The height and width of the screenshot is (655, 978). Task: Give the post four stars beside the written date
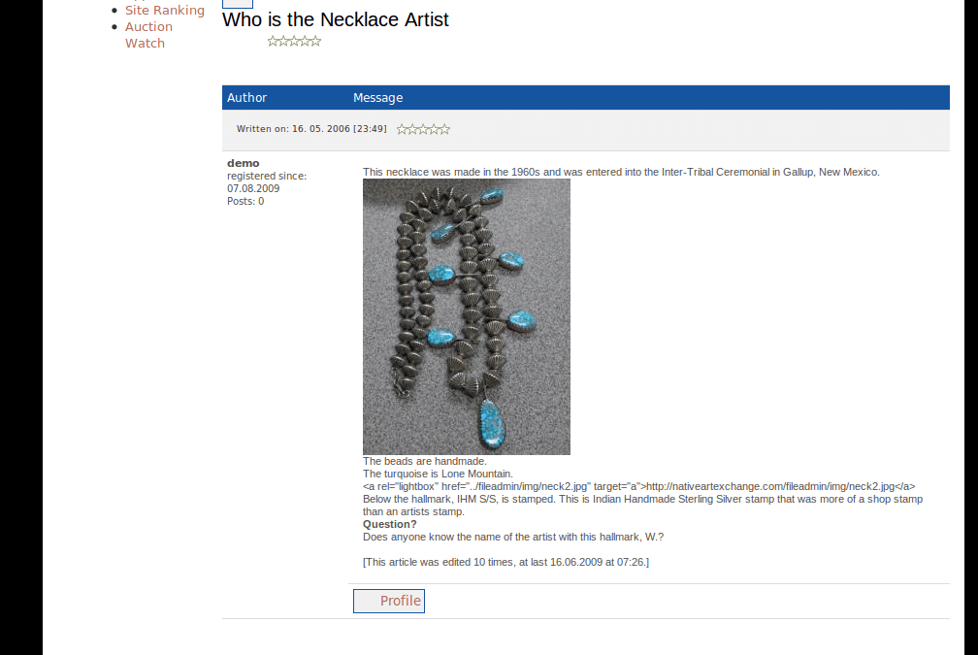434,129
